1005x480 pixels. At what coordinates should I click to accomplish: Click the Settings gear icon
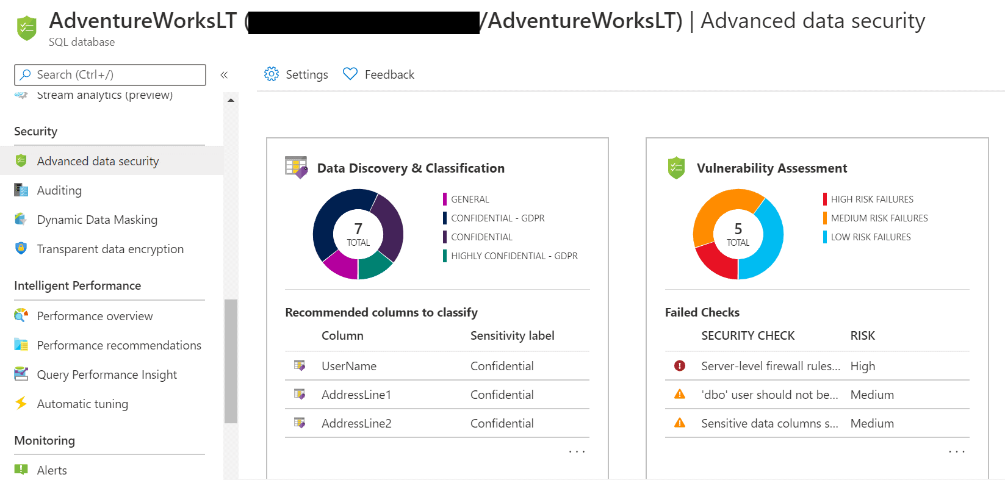tap(271, 74)
